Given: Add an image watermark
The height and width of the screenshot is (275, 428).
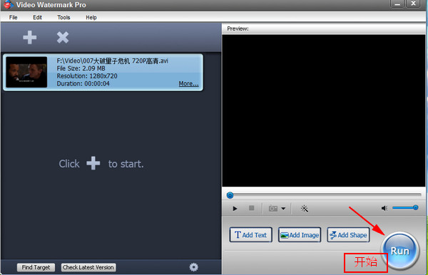Looking at the screenshot, I should (x=300, y=234).
